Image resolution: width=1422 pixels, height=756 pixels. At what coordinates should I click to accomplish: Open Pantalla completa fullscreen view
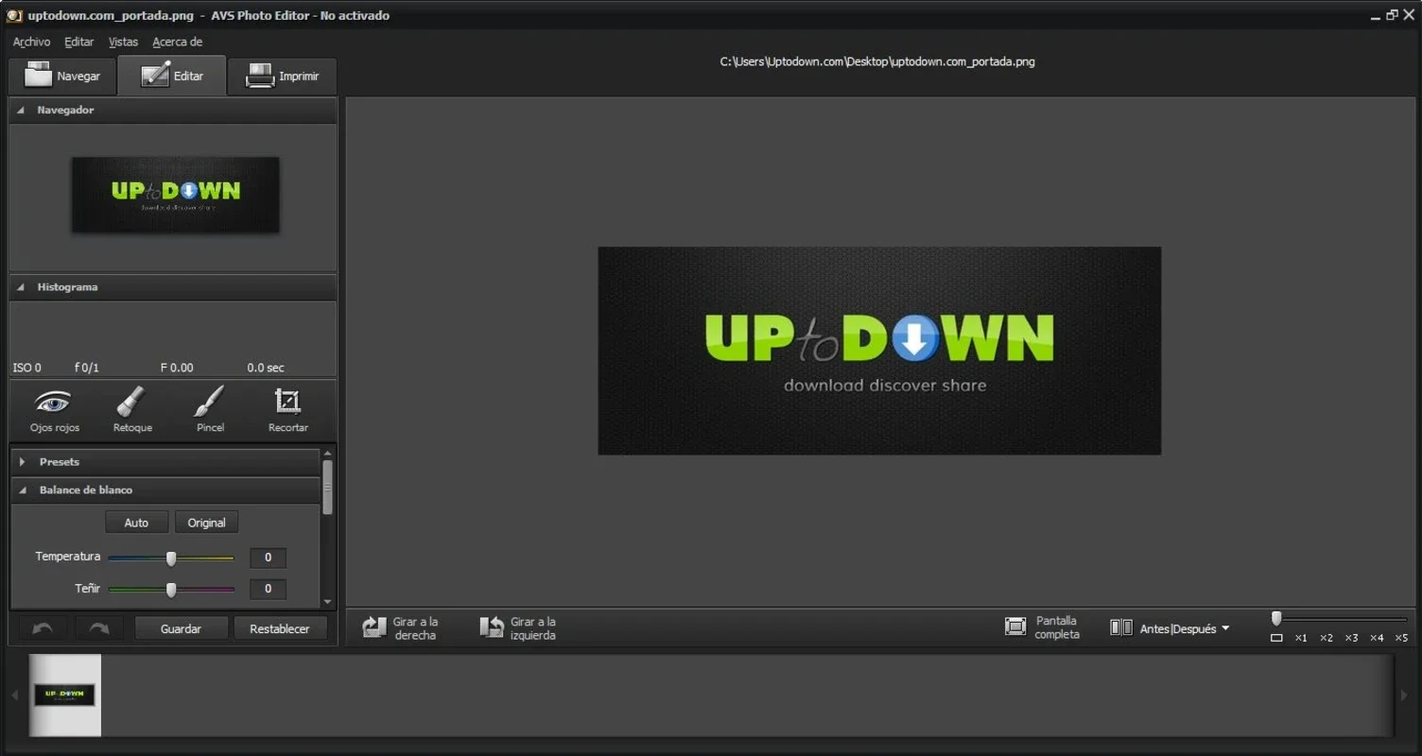(1042, 627)
